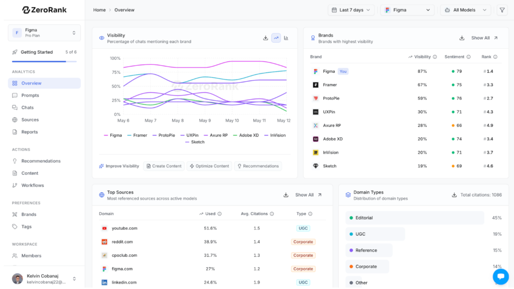This screenshot has width=514, height=289.
Task: Click the linkedin.com favicon
Action: (x=104, y=282)
